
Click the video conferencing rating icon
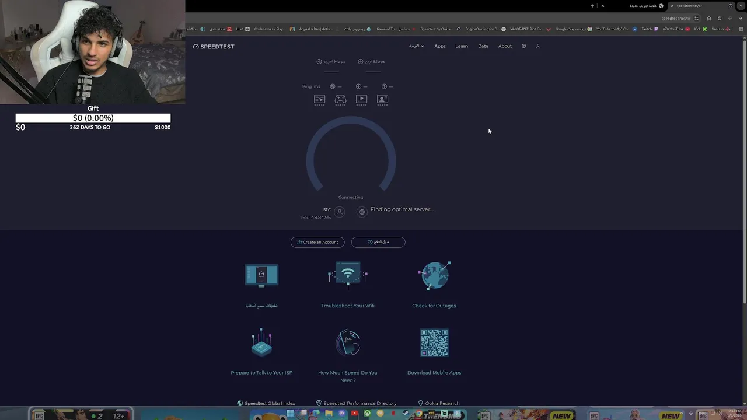coord(382,100)
